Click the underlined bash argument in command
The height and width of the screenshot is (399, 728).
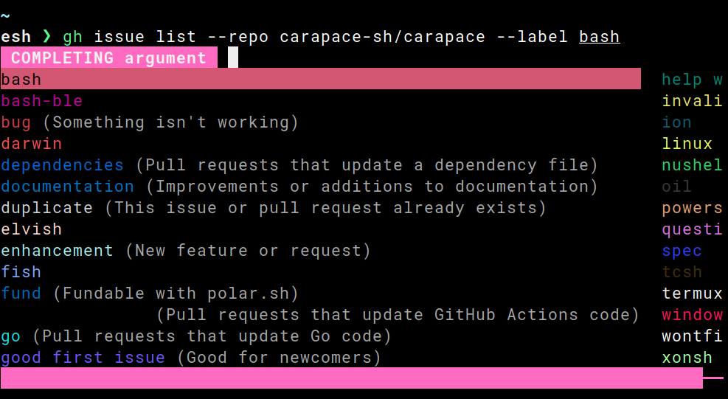(x=599, y=36)
